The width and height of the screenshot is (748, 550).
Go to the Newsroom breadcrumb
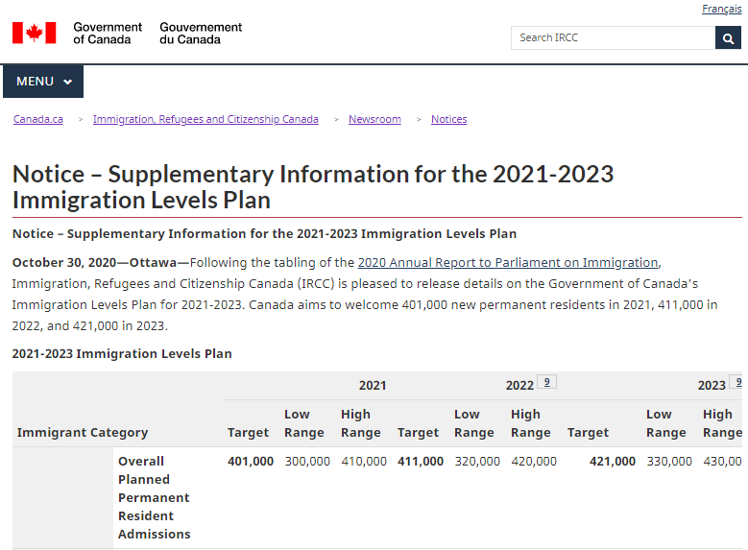(x=374, y=119)
